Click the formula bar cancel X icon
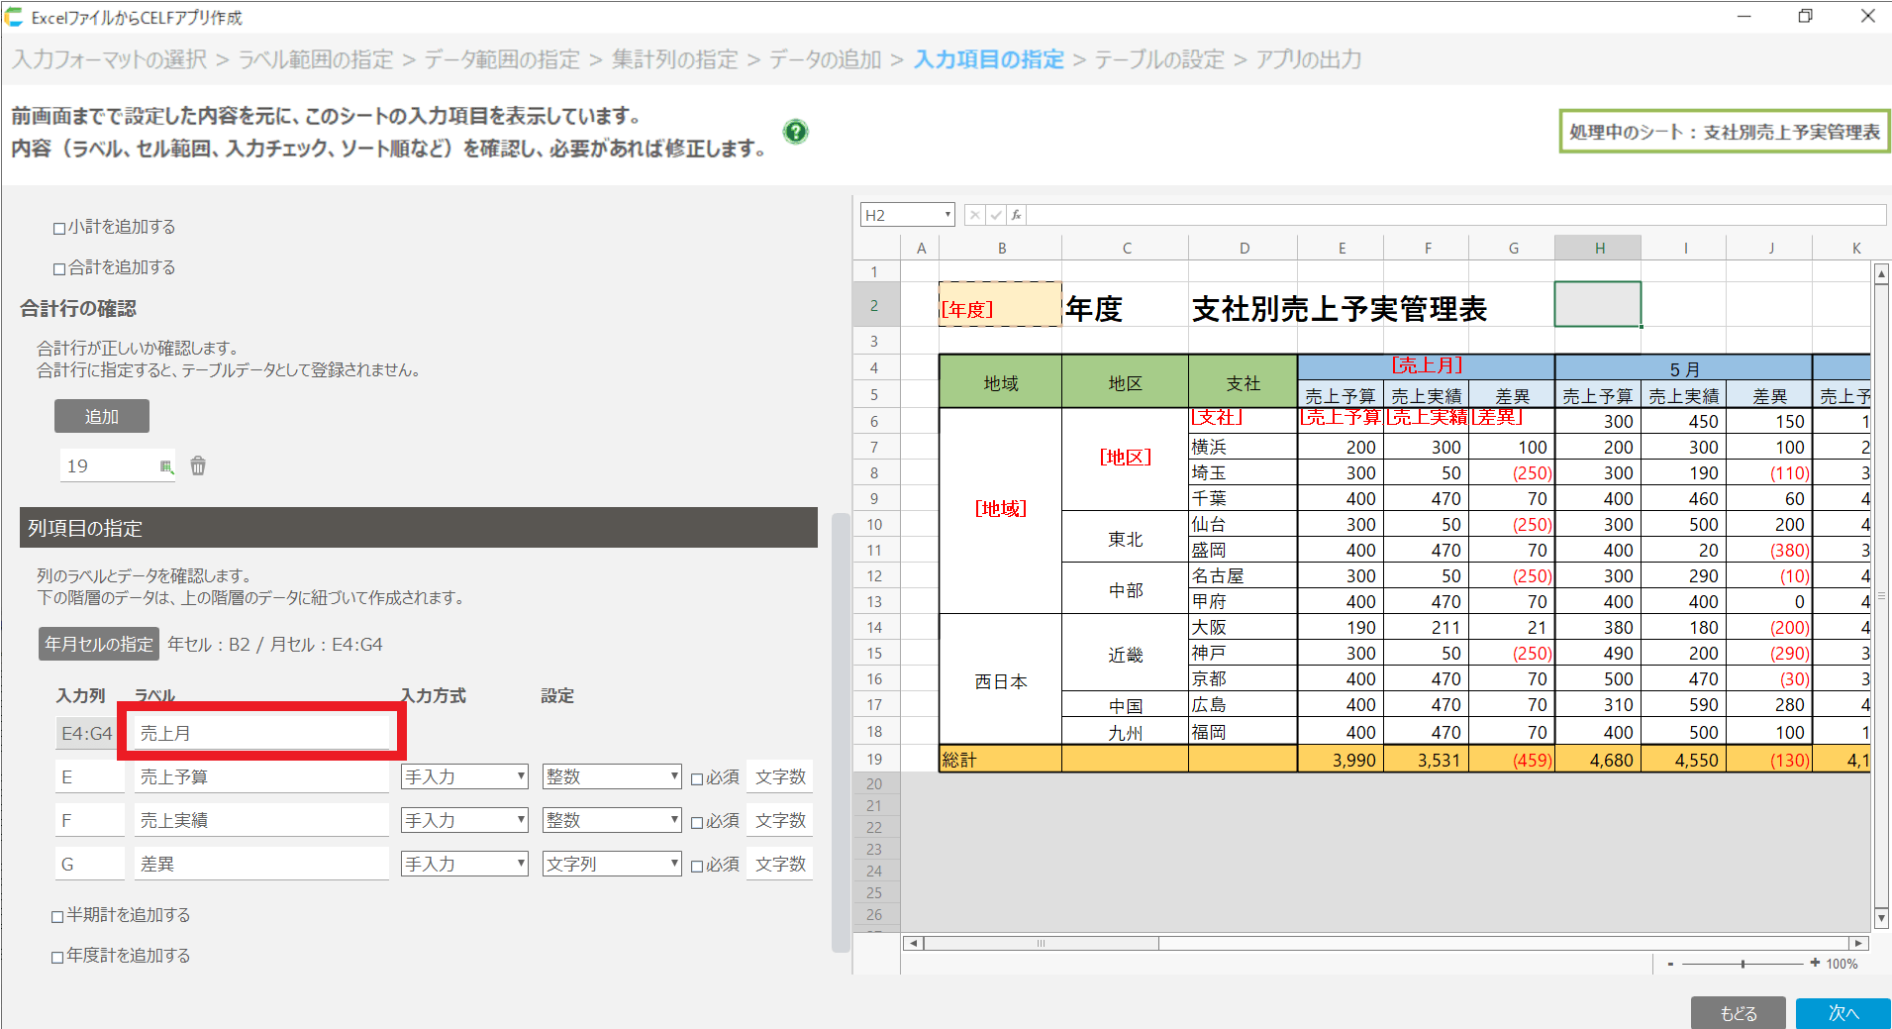The image size is (1892, 1029). 974,215
